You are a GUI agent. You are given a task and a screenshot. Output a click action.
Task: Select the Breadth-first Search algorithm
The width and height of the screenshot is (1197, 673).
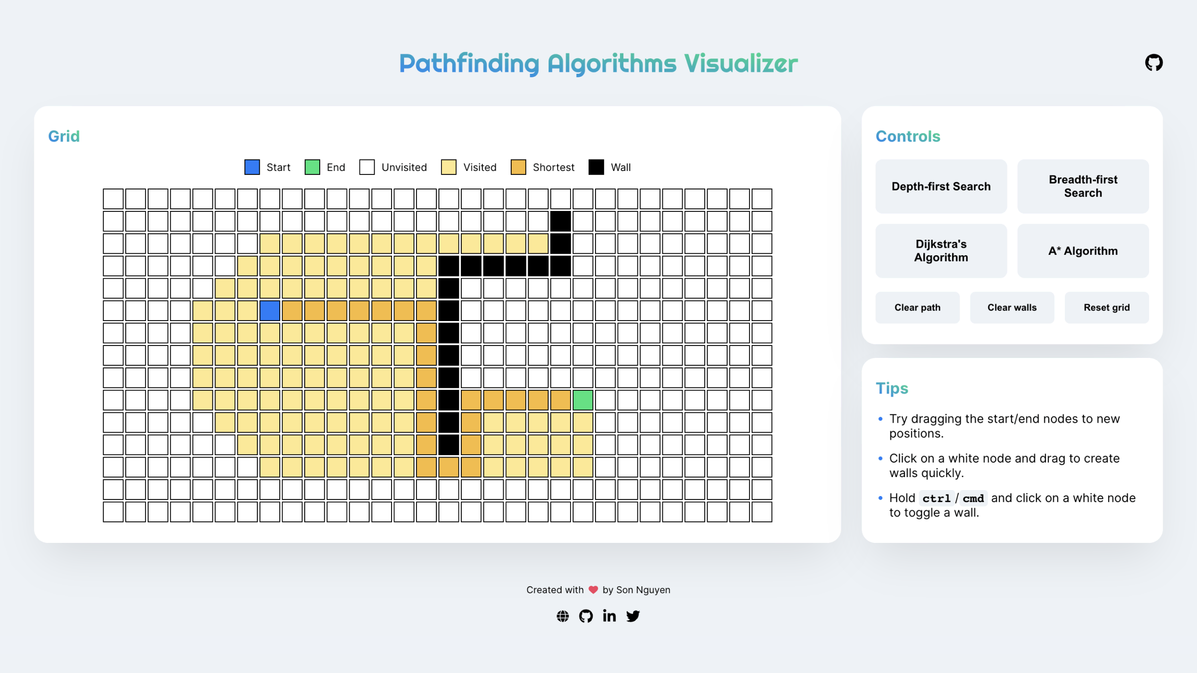1084,186
